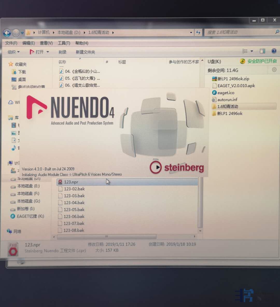Toggle the preview pane icon
The image size is (280, 307).
pos(262,51)
